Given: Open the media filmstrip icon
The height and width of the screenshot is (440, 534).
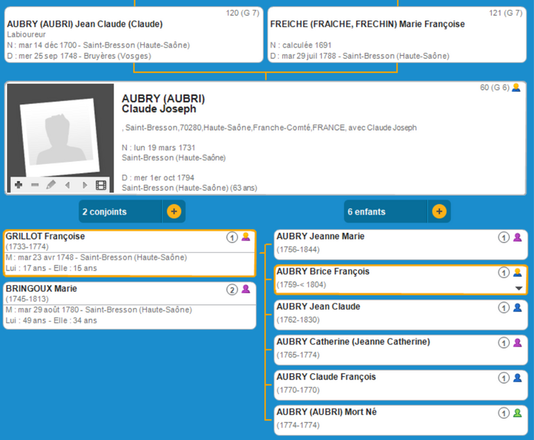Looking at the screenshot, I should click(101, 185).
